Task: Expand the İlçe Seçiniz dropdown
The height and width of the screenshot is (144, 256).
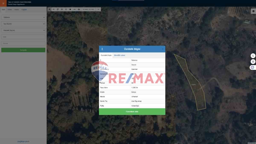Action: click(23, 24)
